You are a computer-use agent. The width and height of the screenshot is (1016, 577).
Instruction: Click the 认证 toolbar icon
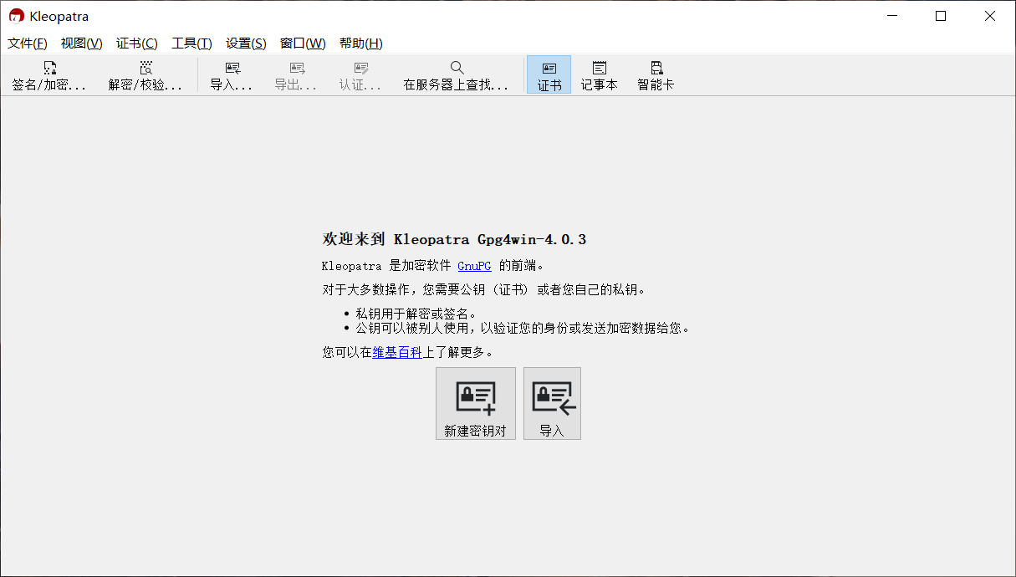[x=360, y=75]
